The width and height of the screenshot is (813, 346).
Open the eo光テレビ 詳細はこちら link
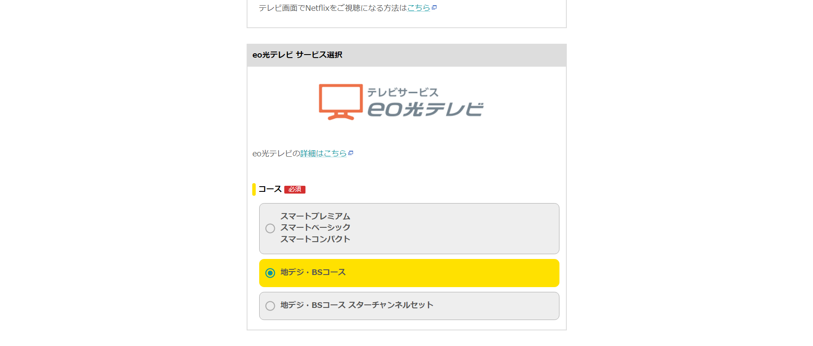pos(323,153)
